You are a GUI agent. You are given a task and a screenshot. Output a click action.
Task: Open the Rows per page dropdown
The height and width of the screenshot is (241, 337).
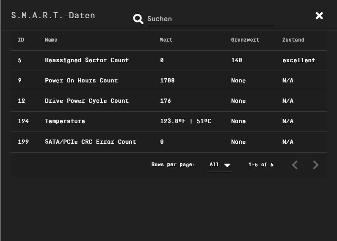[x=221, y=165]
